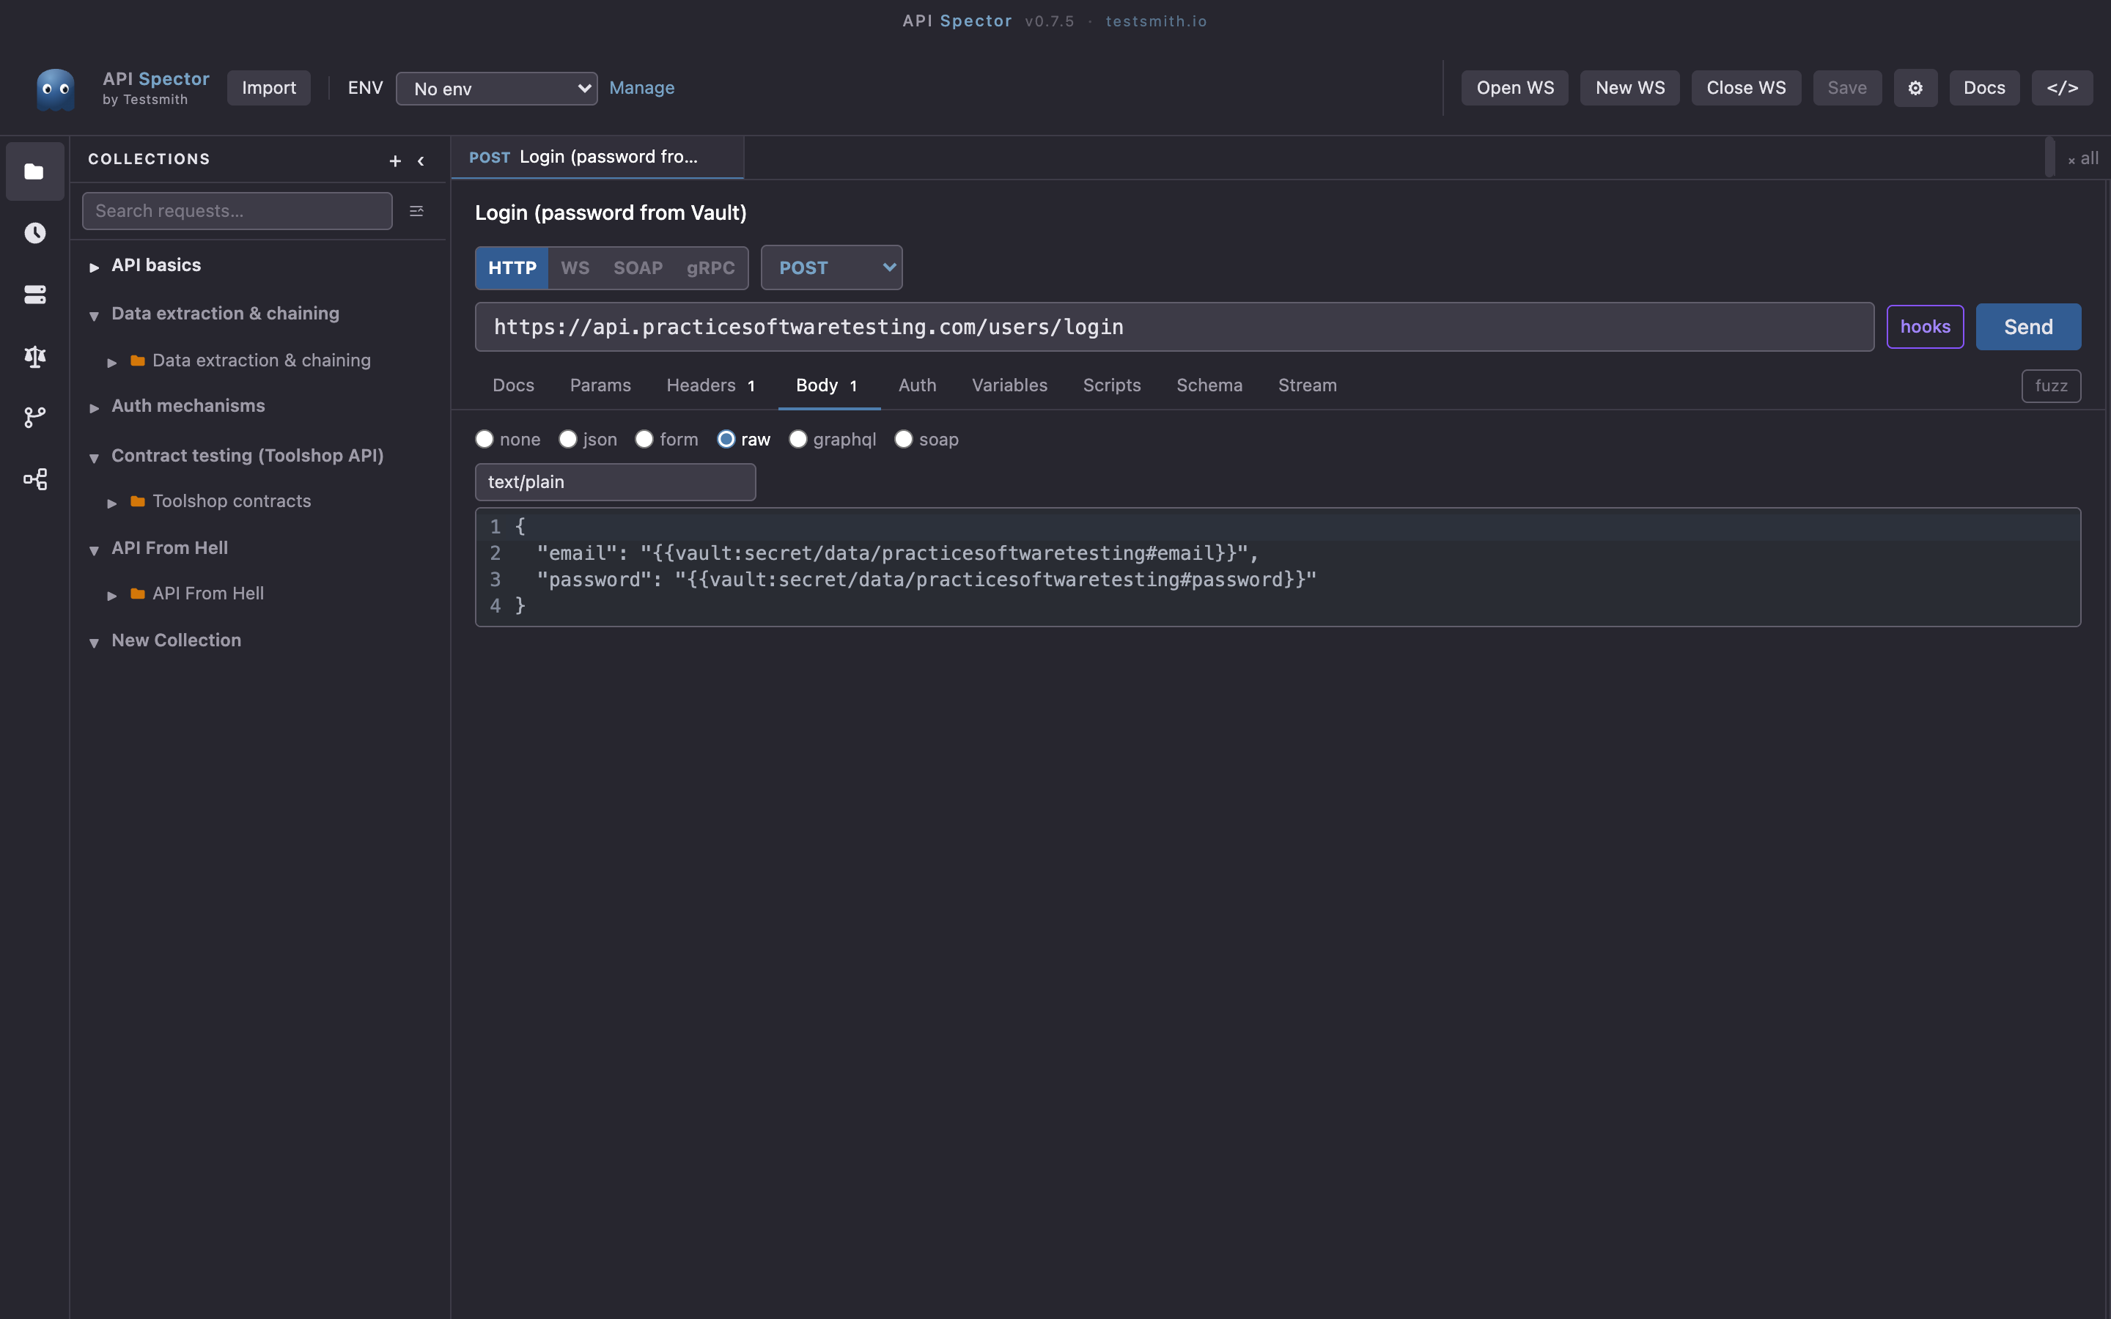Click the Import button
Image resolution: width=2111 pixels, height=1319 pixels.
[x=269, y=88]
